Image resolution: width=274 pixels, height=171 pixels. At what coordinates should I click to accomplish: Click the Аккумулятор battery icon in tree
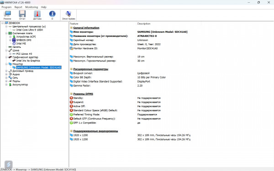tap(10, 85)
